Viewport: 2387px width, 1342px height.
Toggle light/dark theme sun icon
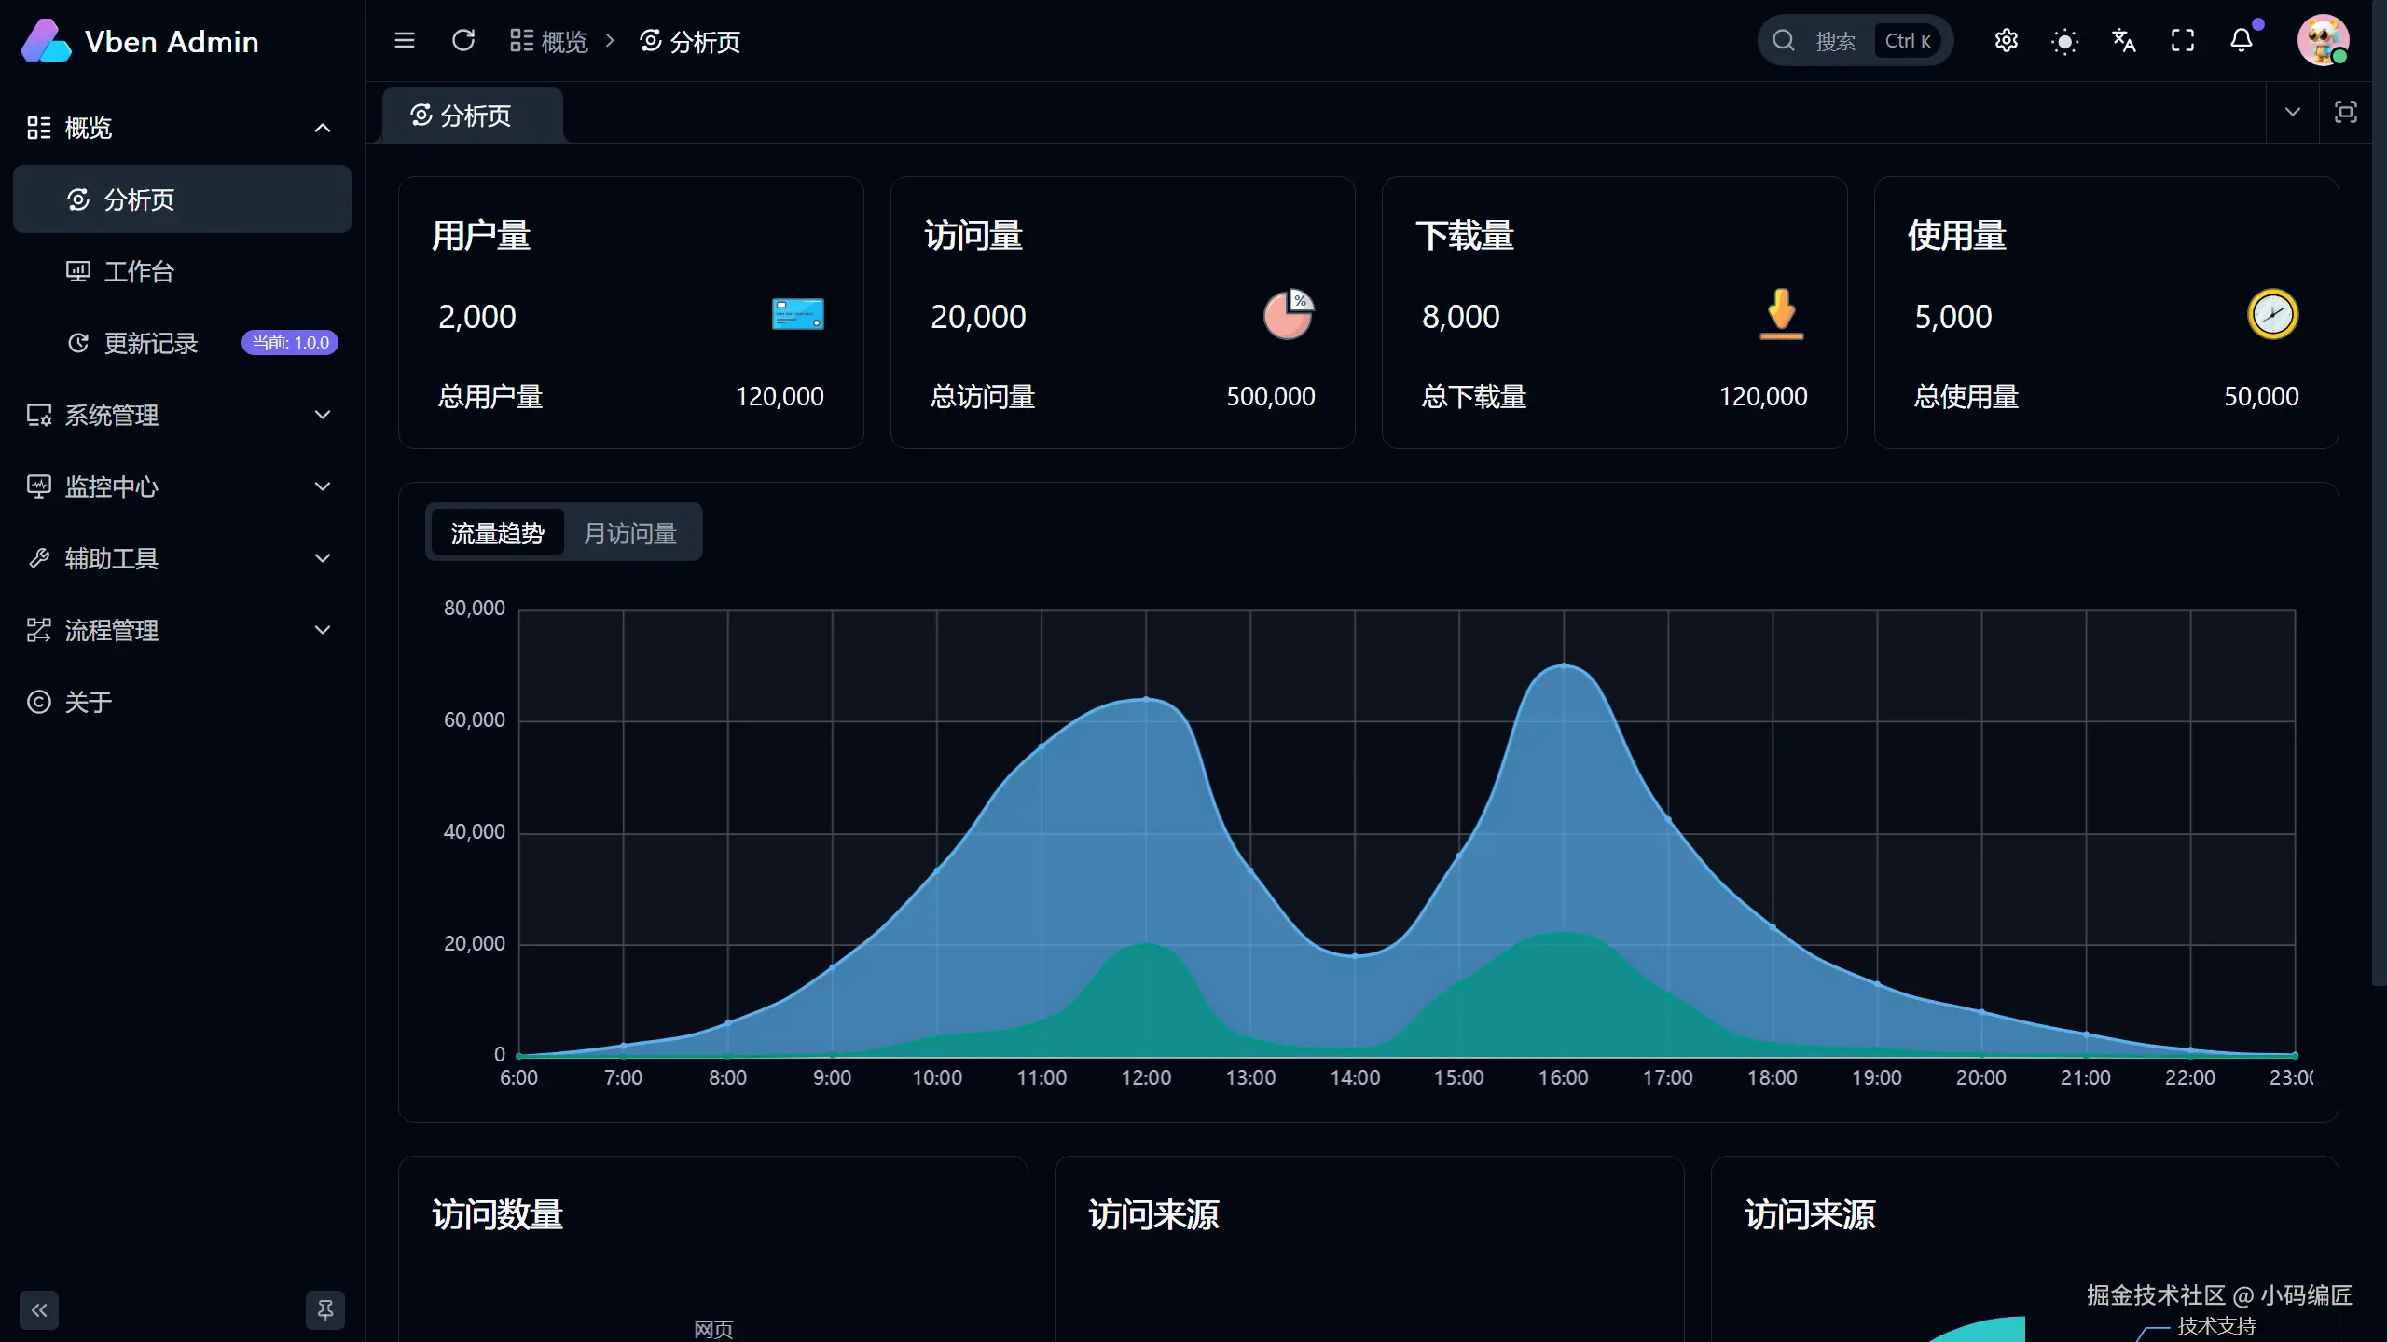[x=2064, y=41]
